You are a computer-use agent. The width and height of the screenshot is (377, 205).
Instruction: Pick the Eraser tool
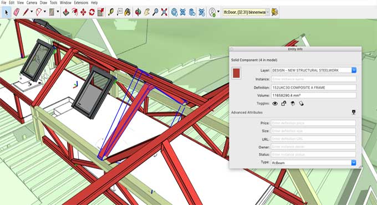point(16,12)
